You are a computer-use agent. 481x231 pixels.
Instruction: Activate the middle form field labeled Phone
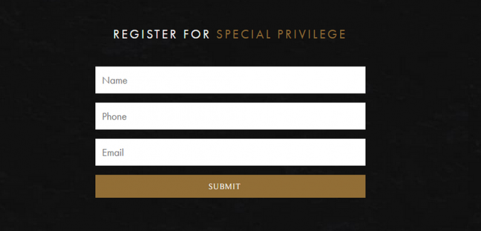[230, 116]
